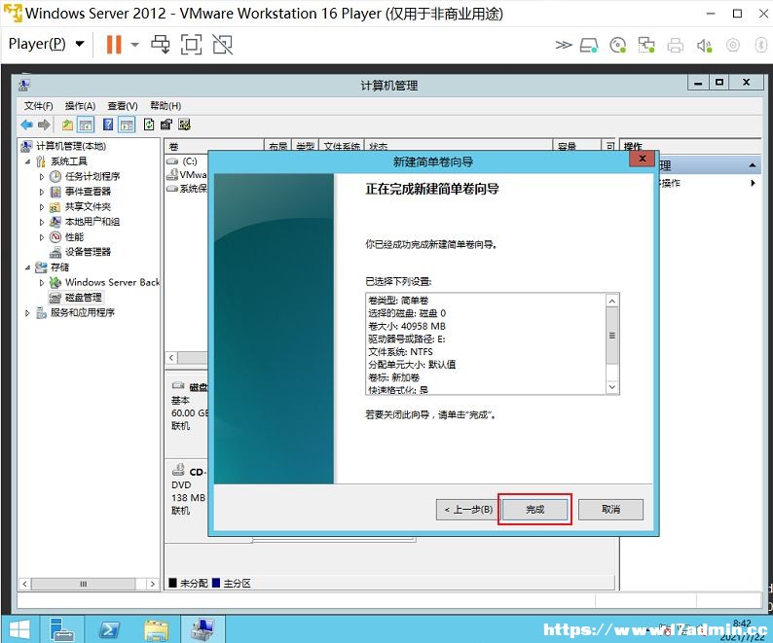Image resolution: width=773 pixels, height=643 pixels.
Task: Click the blue 主分区 legend swatch
Action: (216, 583)
